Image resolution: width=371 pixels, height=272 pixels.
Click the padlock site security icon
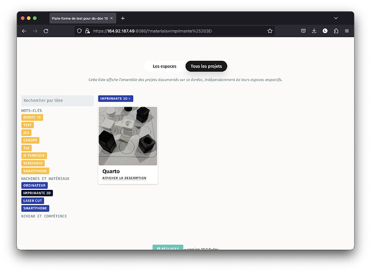click(x=87, y=31)
